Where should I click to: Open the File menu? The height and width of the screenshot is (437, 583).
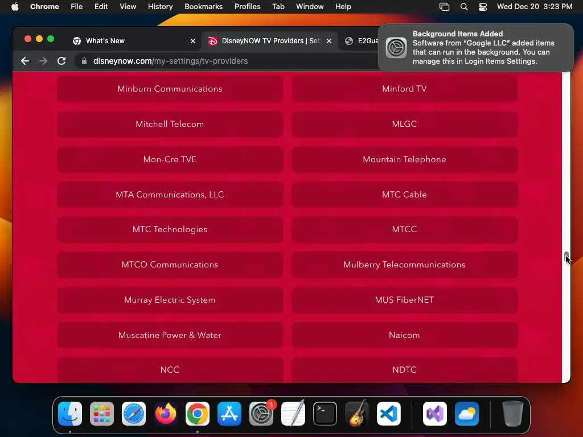(77, 7)
